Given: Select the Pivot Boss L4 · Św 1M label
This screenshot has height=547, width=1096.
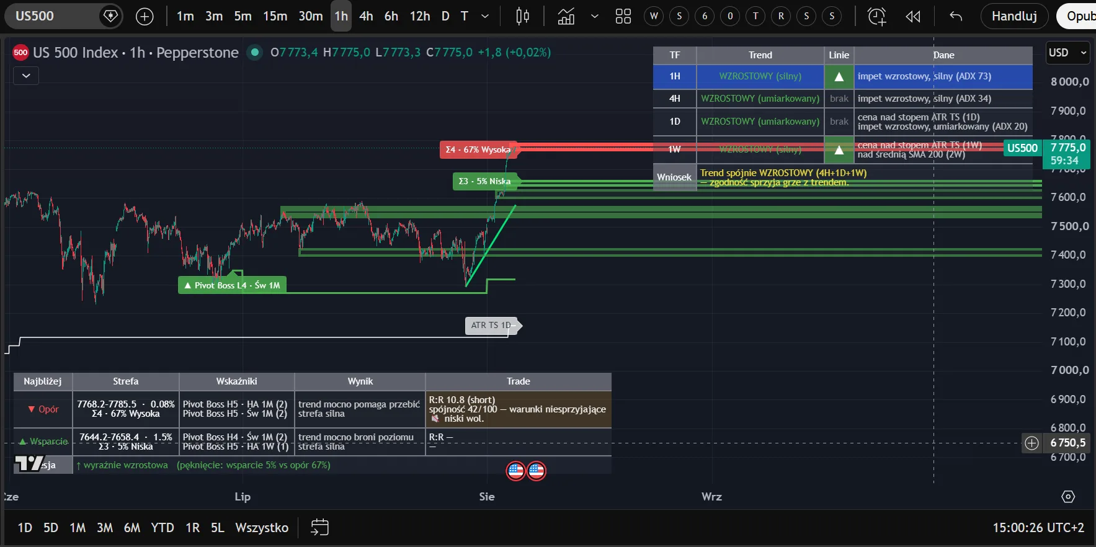Looking at the screenshot, I should coord(232,285).
